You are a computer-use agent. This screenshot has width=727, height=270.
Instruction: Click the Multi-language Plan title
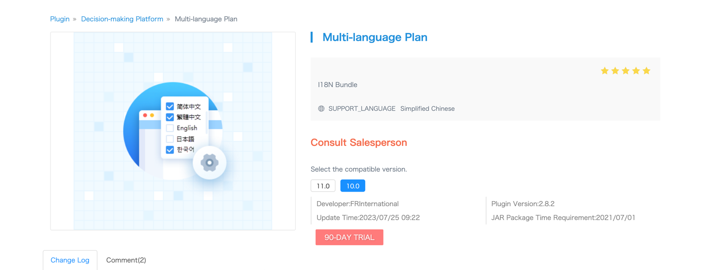pos(374,37)
